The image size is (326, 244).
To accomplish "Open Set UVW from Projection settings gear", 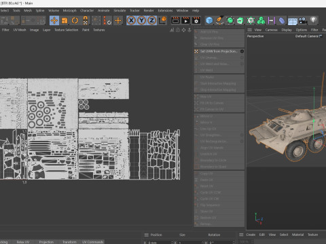I will click(x=242, y=52).
